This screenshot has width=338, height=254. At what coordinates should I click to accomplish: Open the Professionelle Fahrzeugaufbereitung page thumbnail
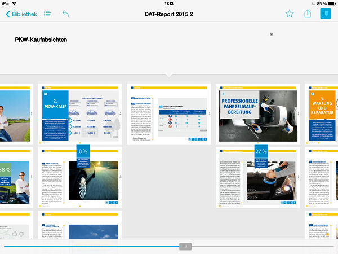click(x=258, y=114)
